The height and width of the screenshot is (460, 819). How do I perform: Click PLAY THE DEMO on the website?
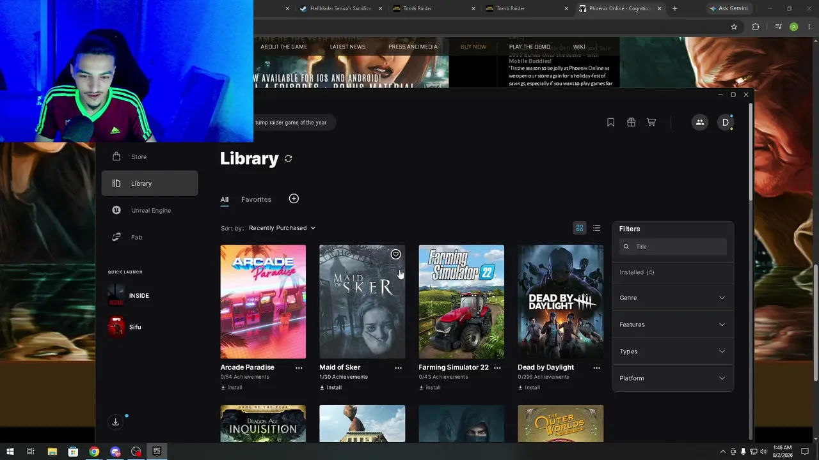(x=530, y=47)
